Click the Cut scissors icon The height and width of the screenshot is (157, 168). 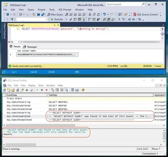(90, 15)
